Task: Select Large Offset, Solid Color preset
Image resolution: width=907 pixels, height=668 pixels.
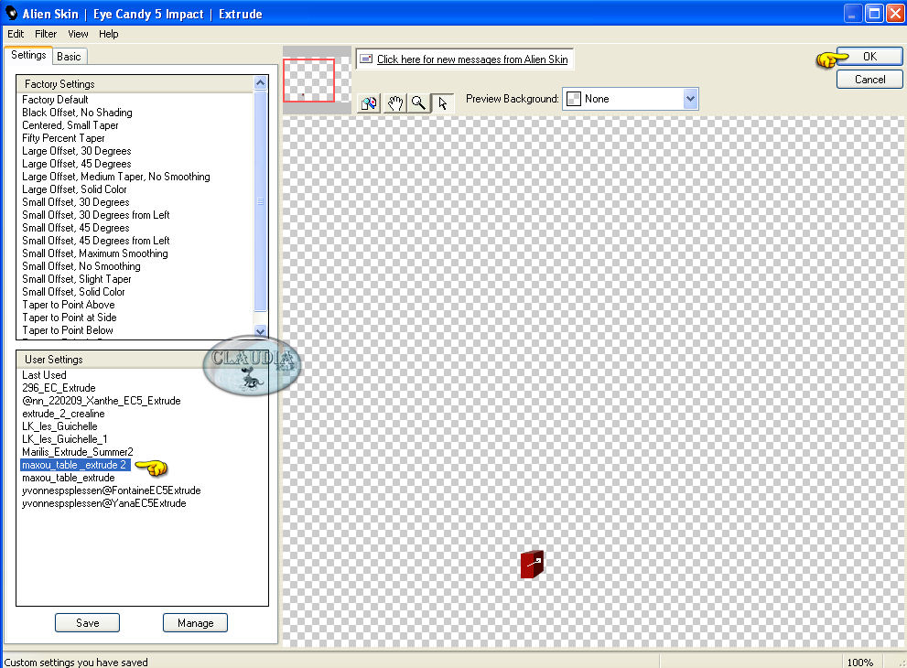Action: pos(74,189)
